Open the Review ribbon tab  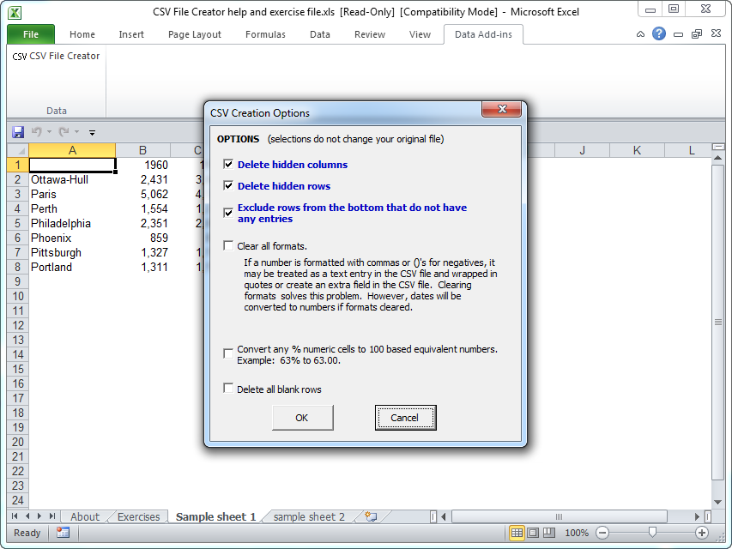click(x=370, y=34)
